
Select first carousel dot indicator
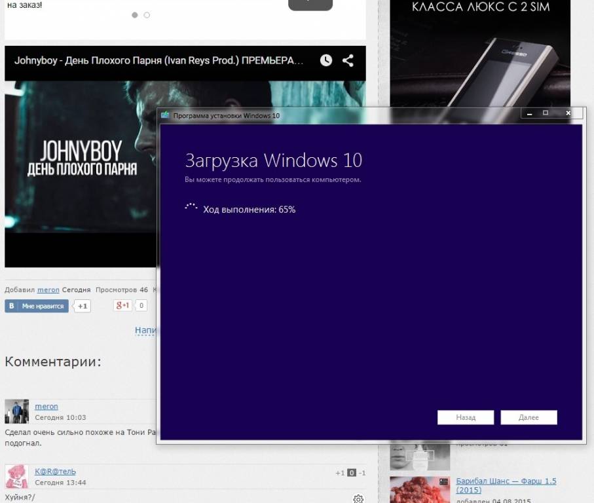tap(135, 15)
